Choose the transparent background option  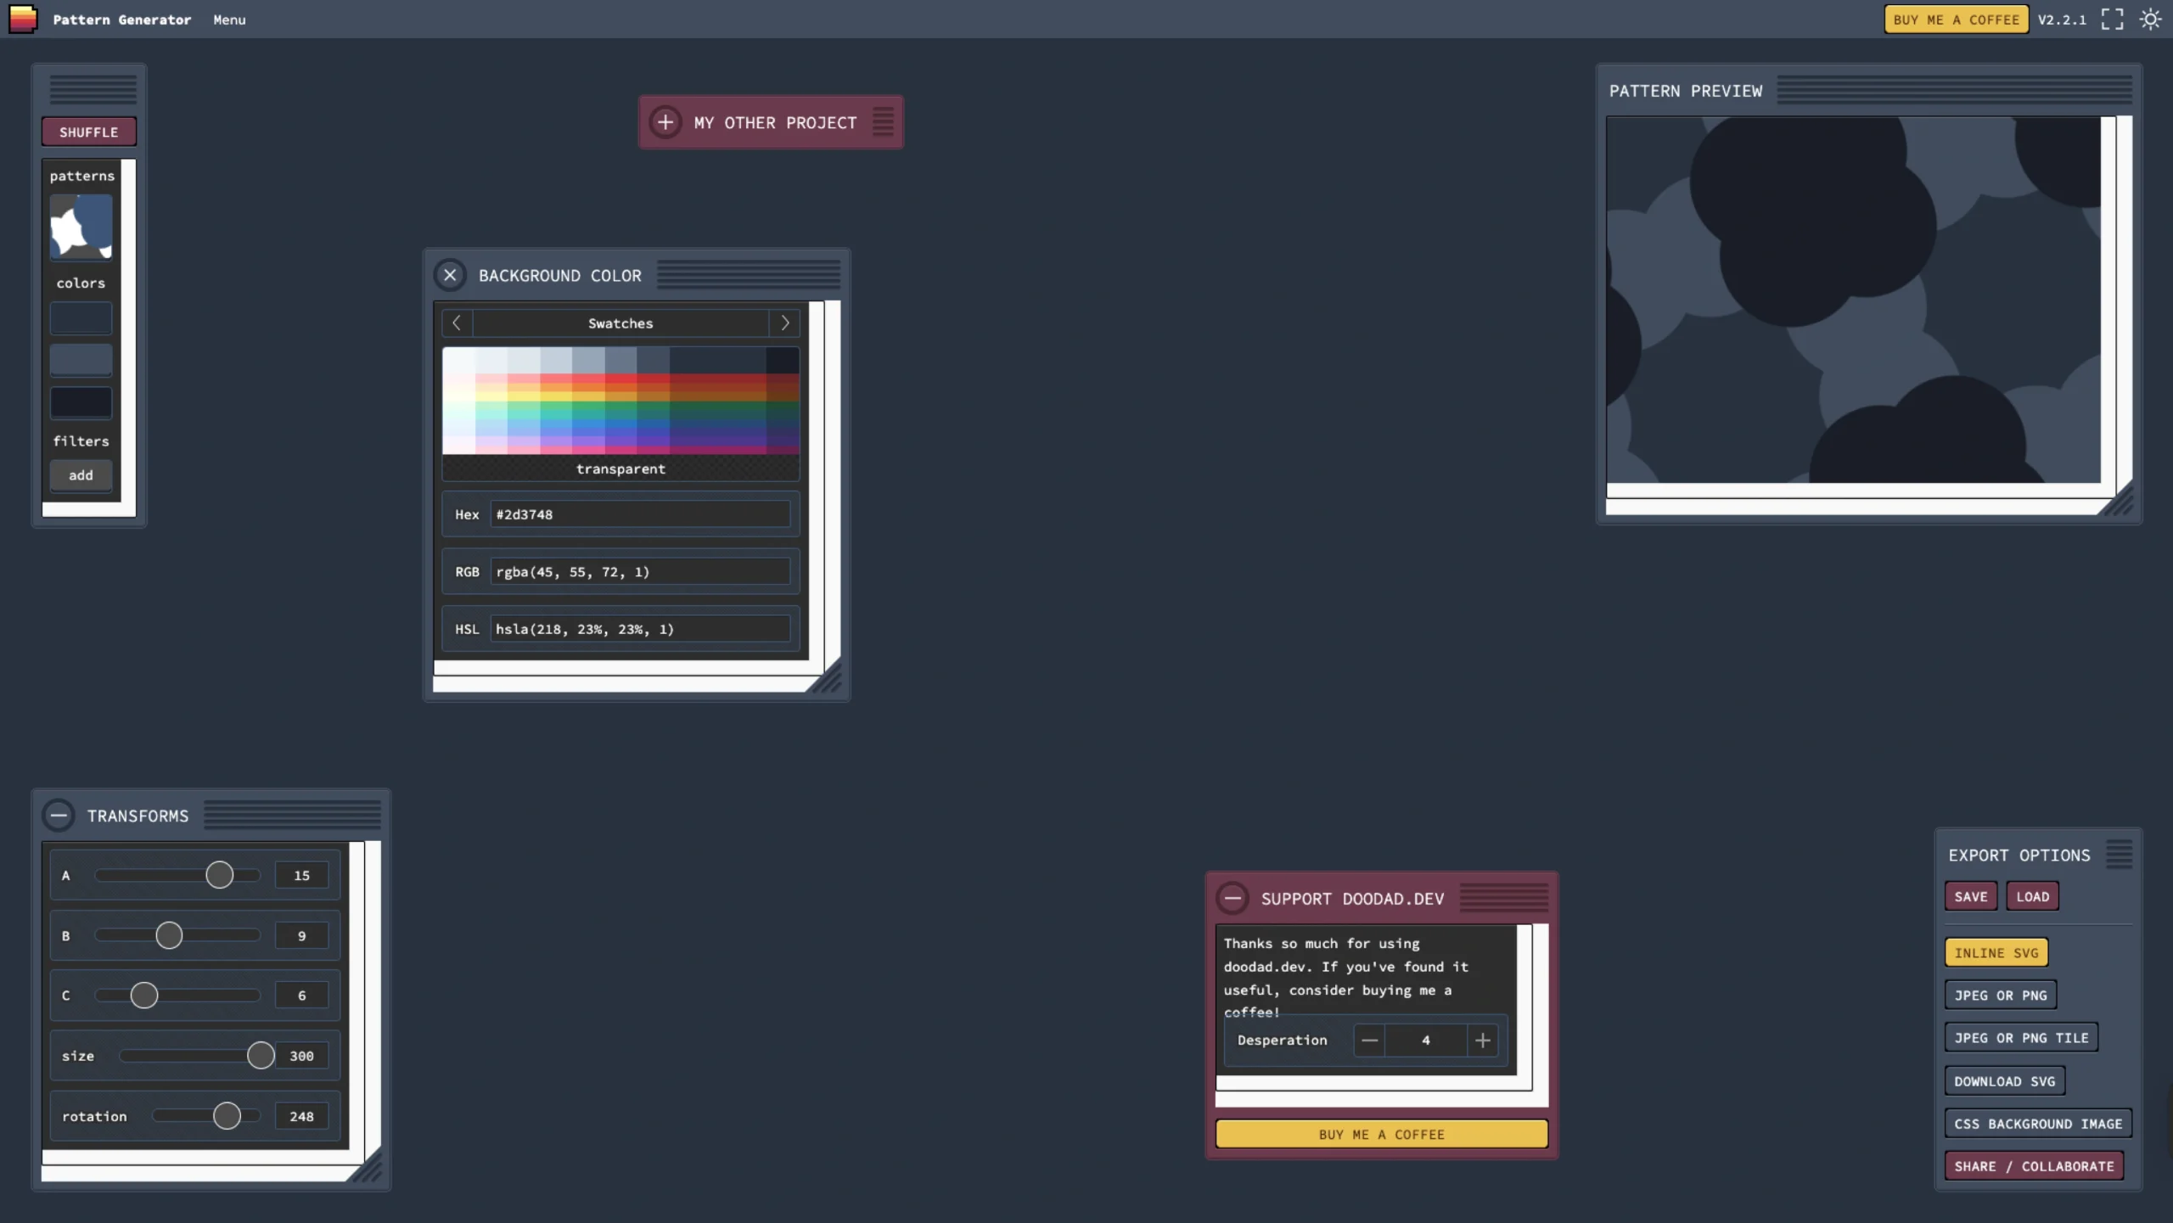coord(620,468)
